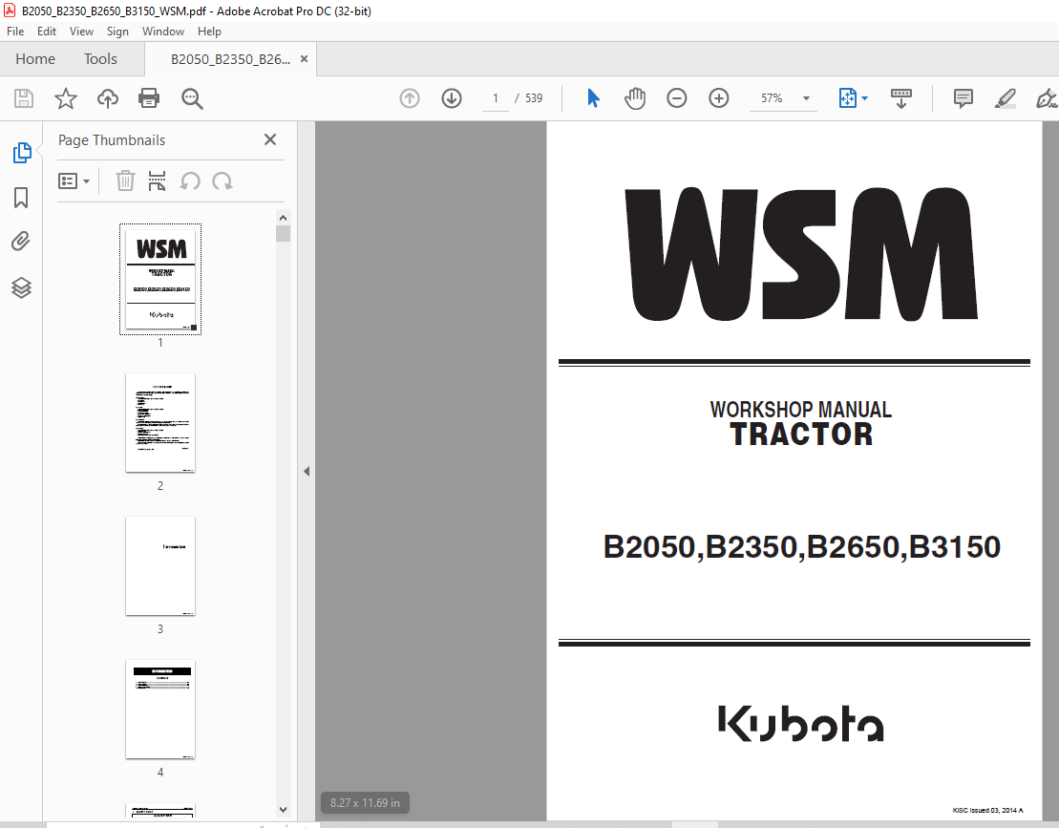This screenshot has height=828, width=1059.
Task: Delete selected page trash icon
Action: [125, 181]
